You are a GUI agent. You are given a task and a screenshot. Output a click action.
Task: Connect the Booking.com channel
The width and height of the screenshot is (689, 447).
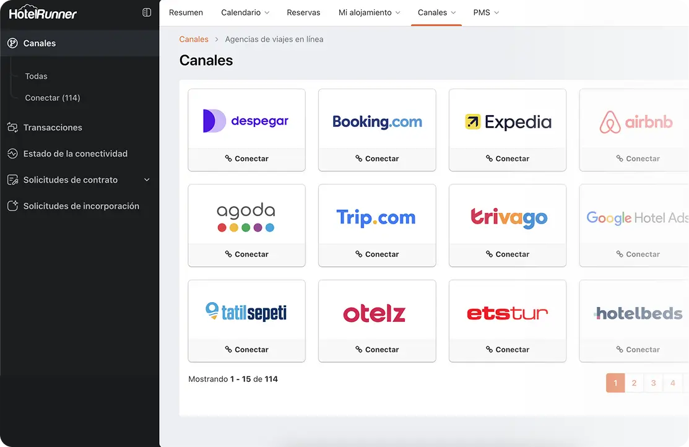click(x=377, y=159)
